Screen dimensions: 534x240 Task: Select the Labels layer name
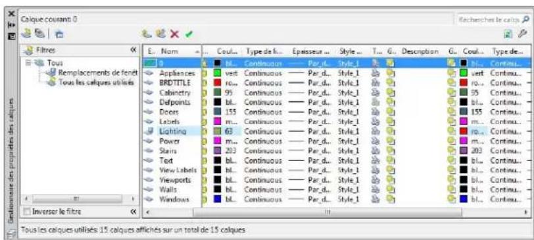(170, 122)
